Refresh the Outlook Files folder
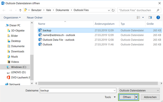 point(113,10)
